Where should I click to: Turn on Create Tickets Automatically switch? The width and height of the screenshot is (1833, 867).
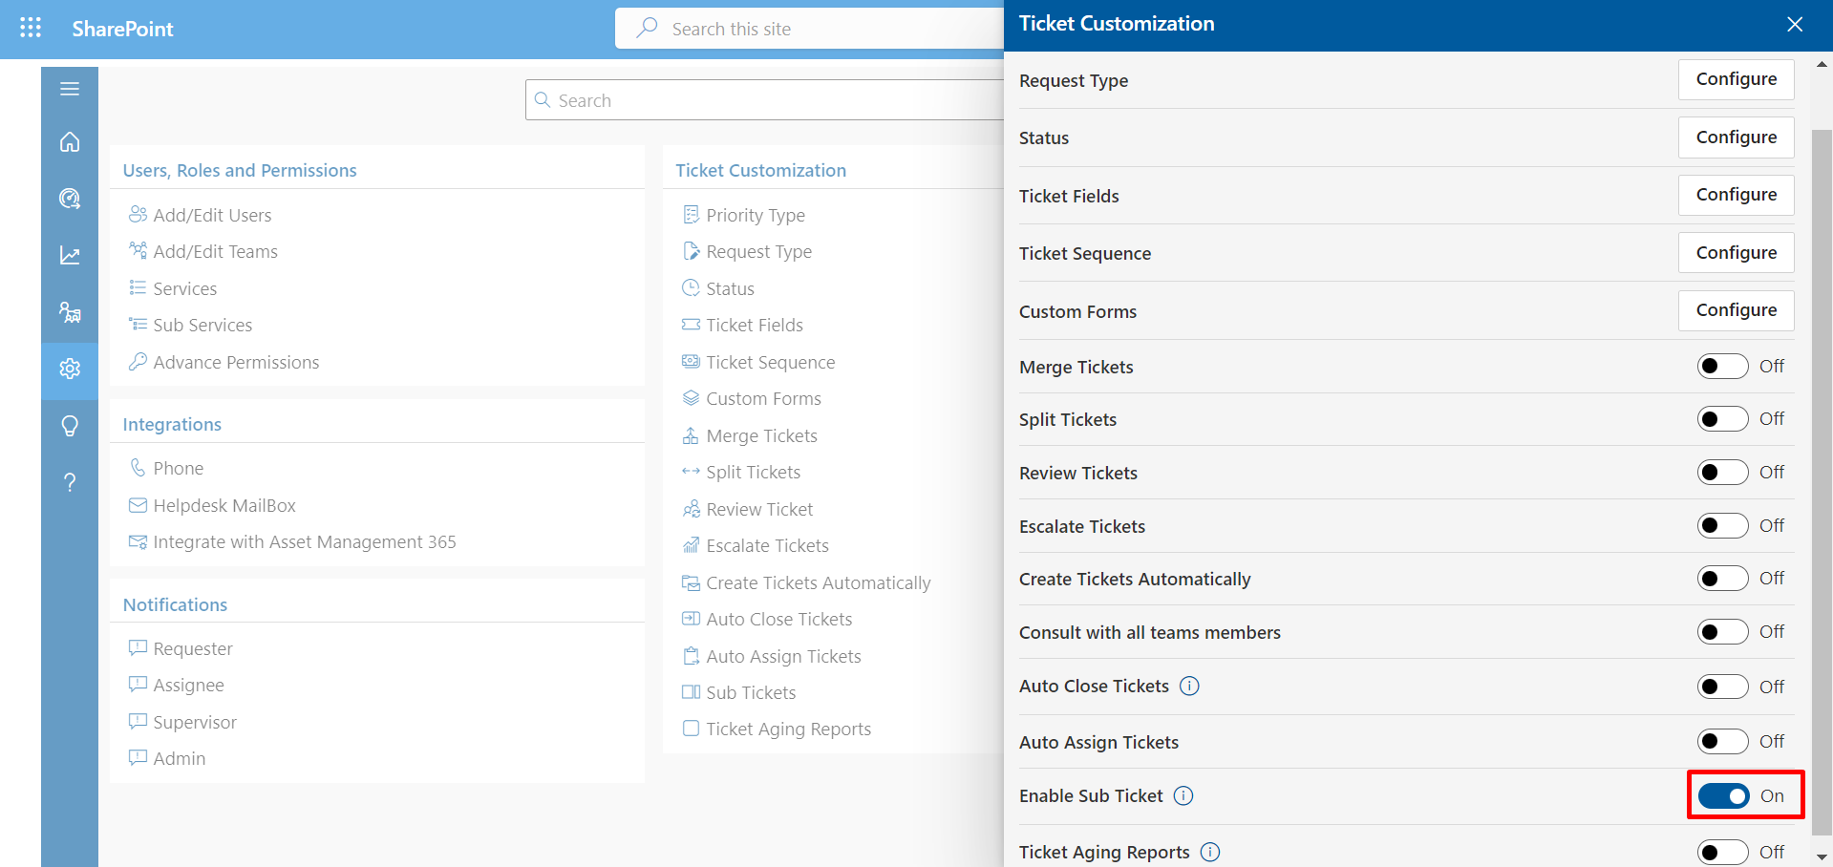coord(1723,579)
